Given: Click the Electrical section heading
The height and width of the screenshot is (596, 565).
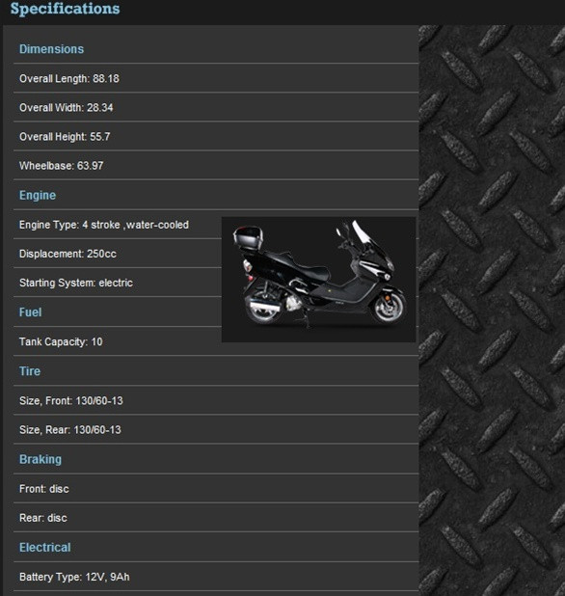Looking at the screenshot, I should tap(45, 548).
